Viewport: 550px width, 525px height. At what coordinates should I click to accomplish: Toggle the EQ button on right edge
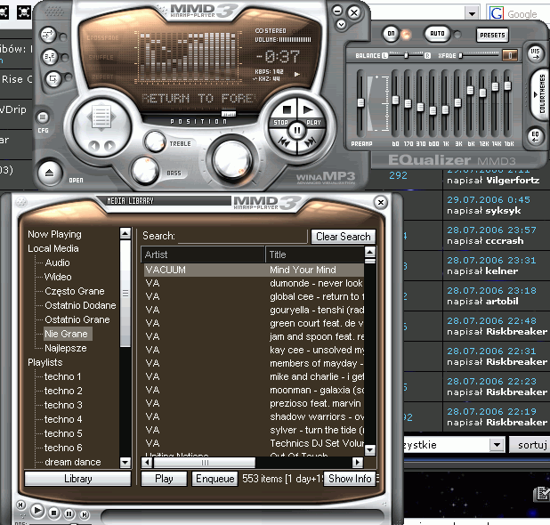pyautogui.click(x=535, y=135)
